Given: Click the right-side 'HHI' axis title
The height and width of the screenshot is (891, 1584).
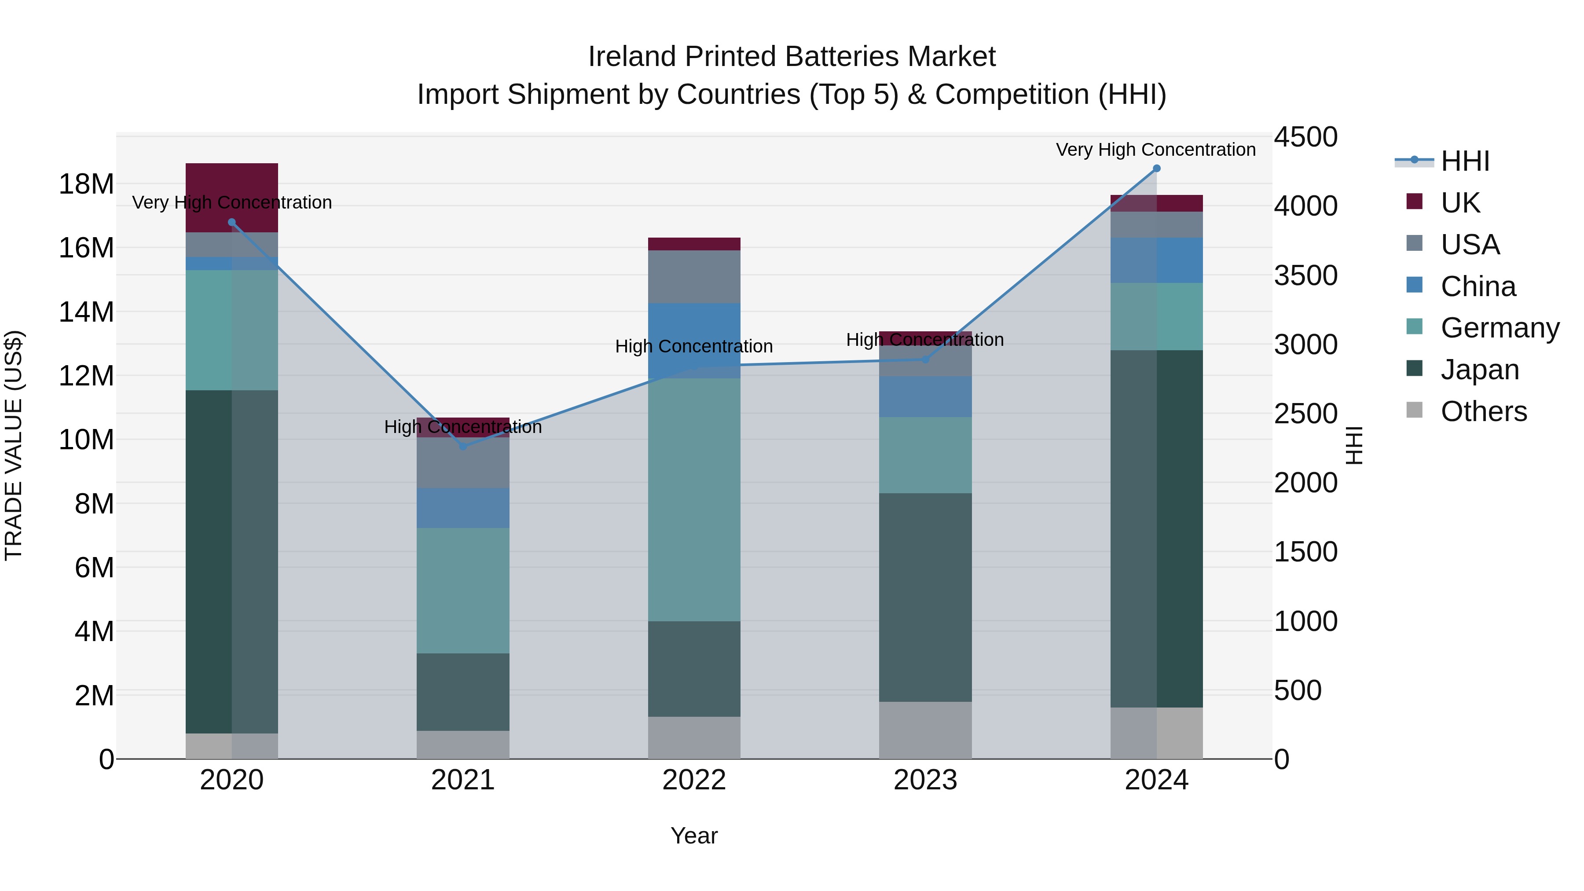Looking at the screenshot, I should [x=1355, y=446].
